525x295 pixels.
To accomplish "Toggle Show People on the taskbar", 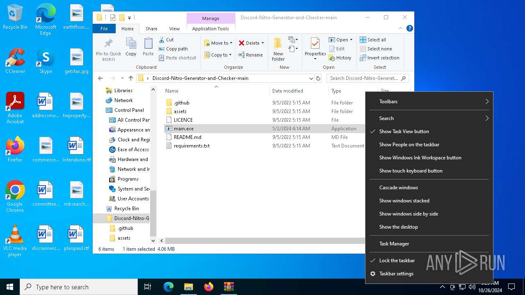I will [429, 145].
